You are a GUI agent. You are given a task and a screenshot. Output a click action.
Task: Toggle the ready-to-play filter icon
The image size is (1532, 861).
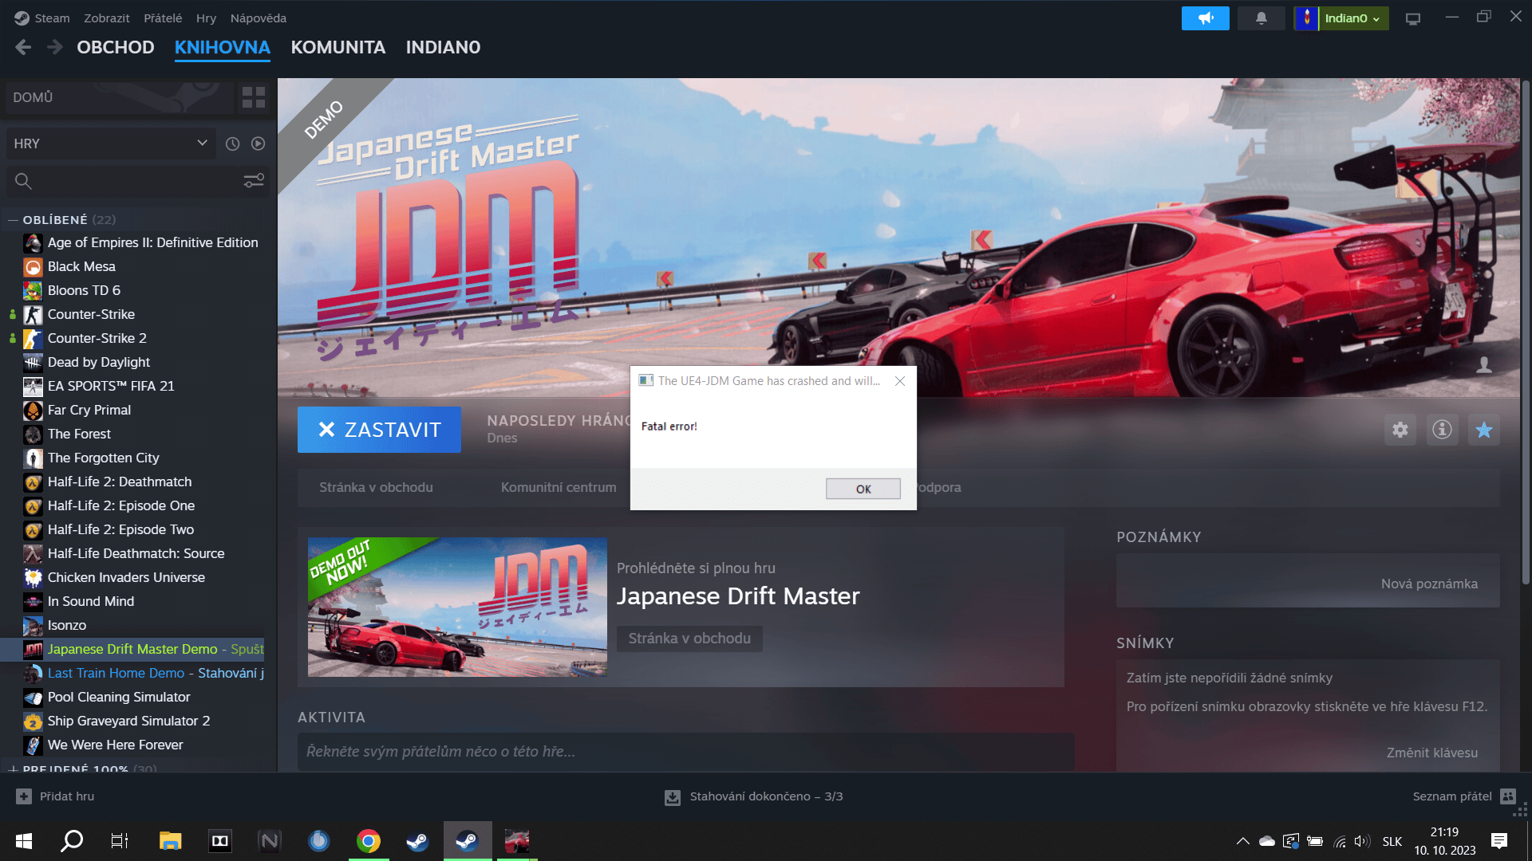point(258,143)
